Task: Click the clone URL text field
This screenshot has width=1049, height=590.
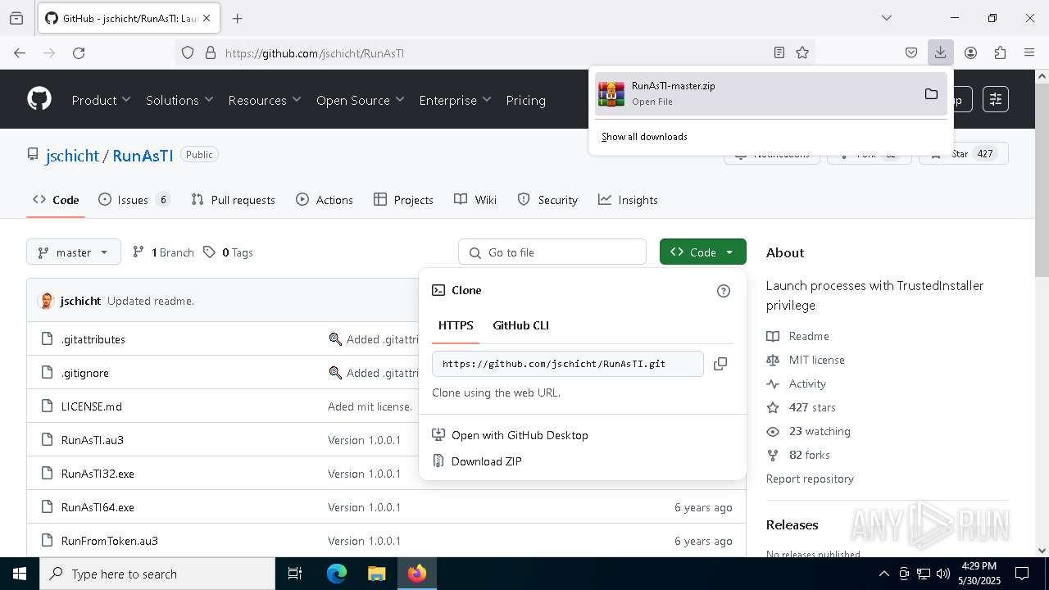Action: [567, 364]
